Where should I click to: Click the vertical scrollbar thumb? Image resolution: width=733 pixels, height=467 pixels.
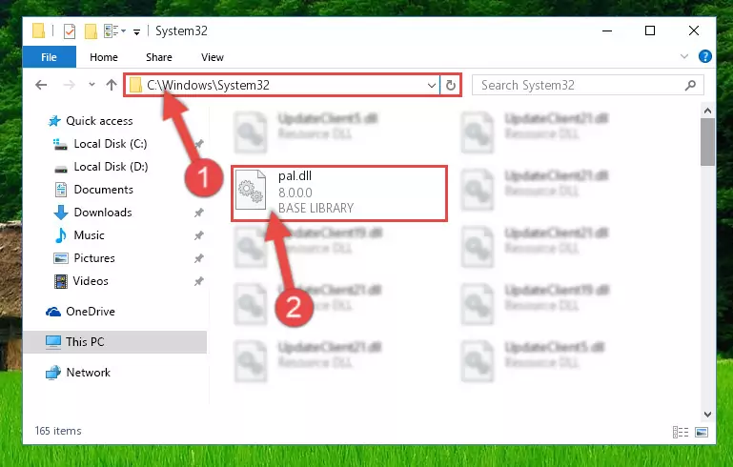click(x=707, y=142)
